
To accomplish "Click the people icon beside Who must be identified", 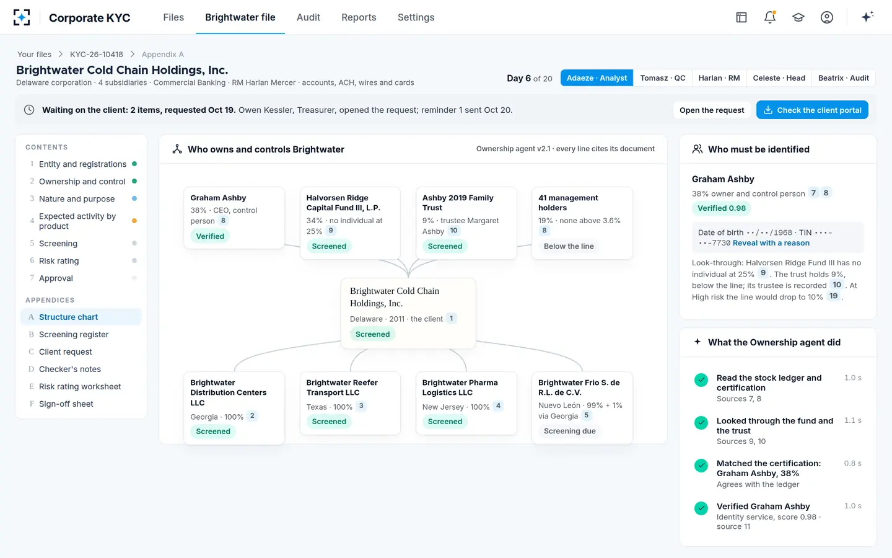I will click(x=697, y=149).
